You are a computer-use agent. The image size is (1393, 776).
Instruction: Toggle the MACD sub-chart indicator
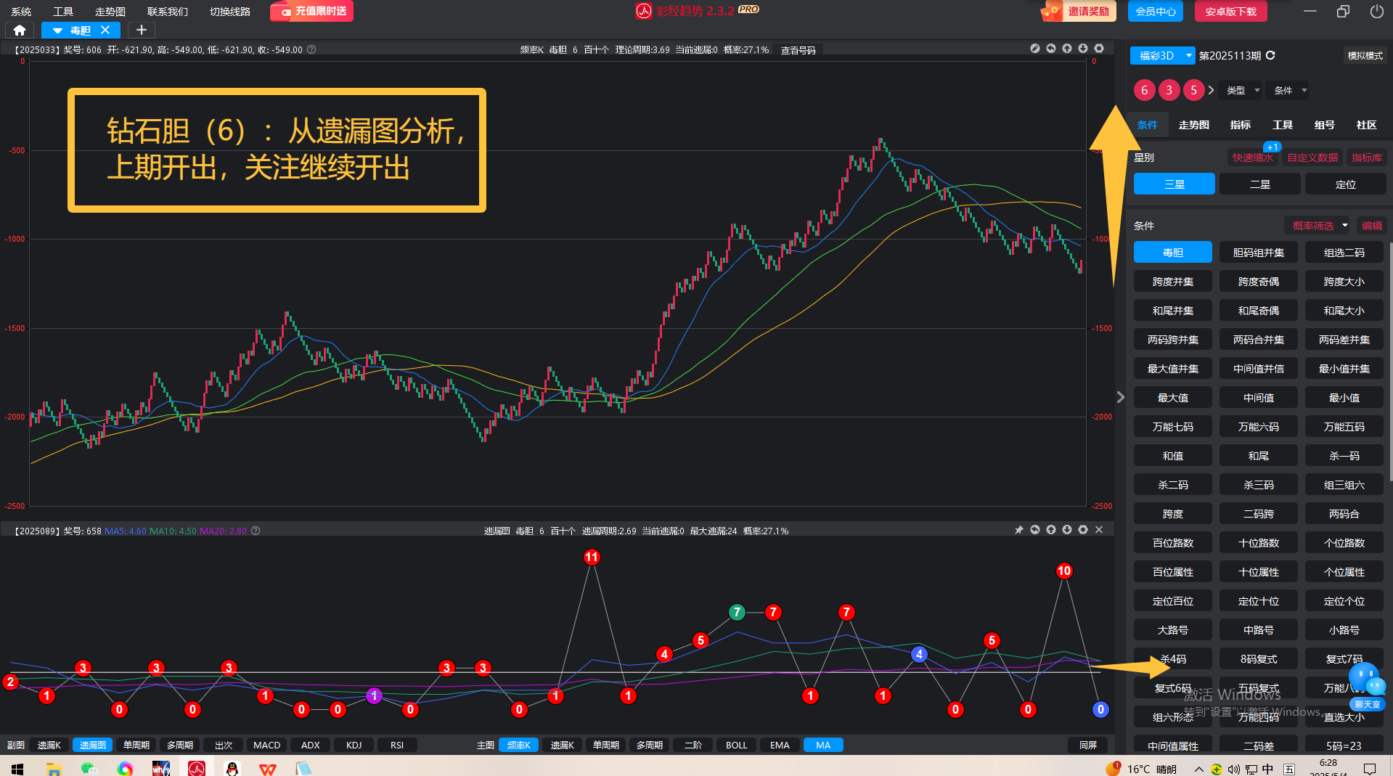tap(266, 745)
